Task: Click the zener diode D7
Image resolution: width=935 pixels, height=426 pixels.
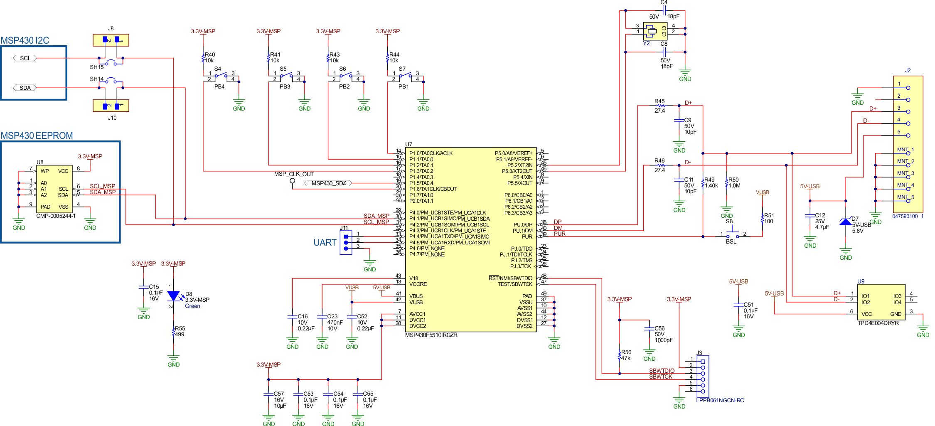Action: click(x=846, y=222)
